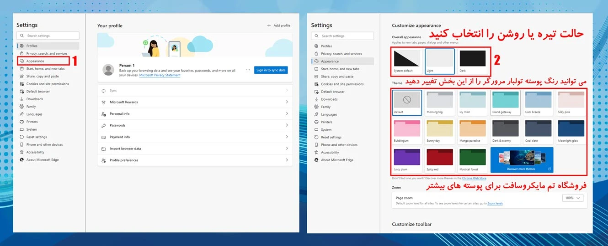This screenshot has width=608, height=246.
Task: Open Microsoft Privacy Statement link
Action: tap(160, 75)
